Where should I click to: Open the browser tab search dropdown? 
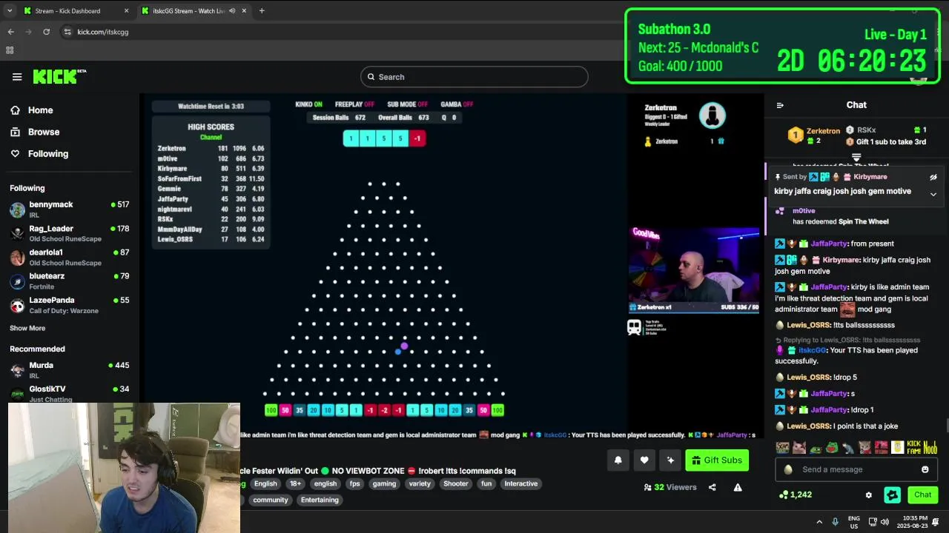(9, 10)
